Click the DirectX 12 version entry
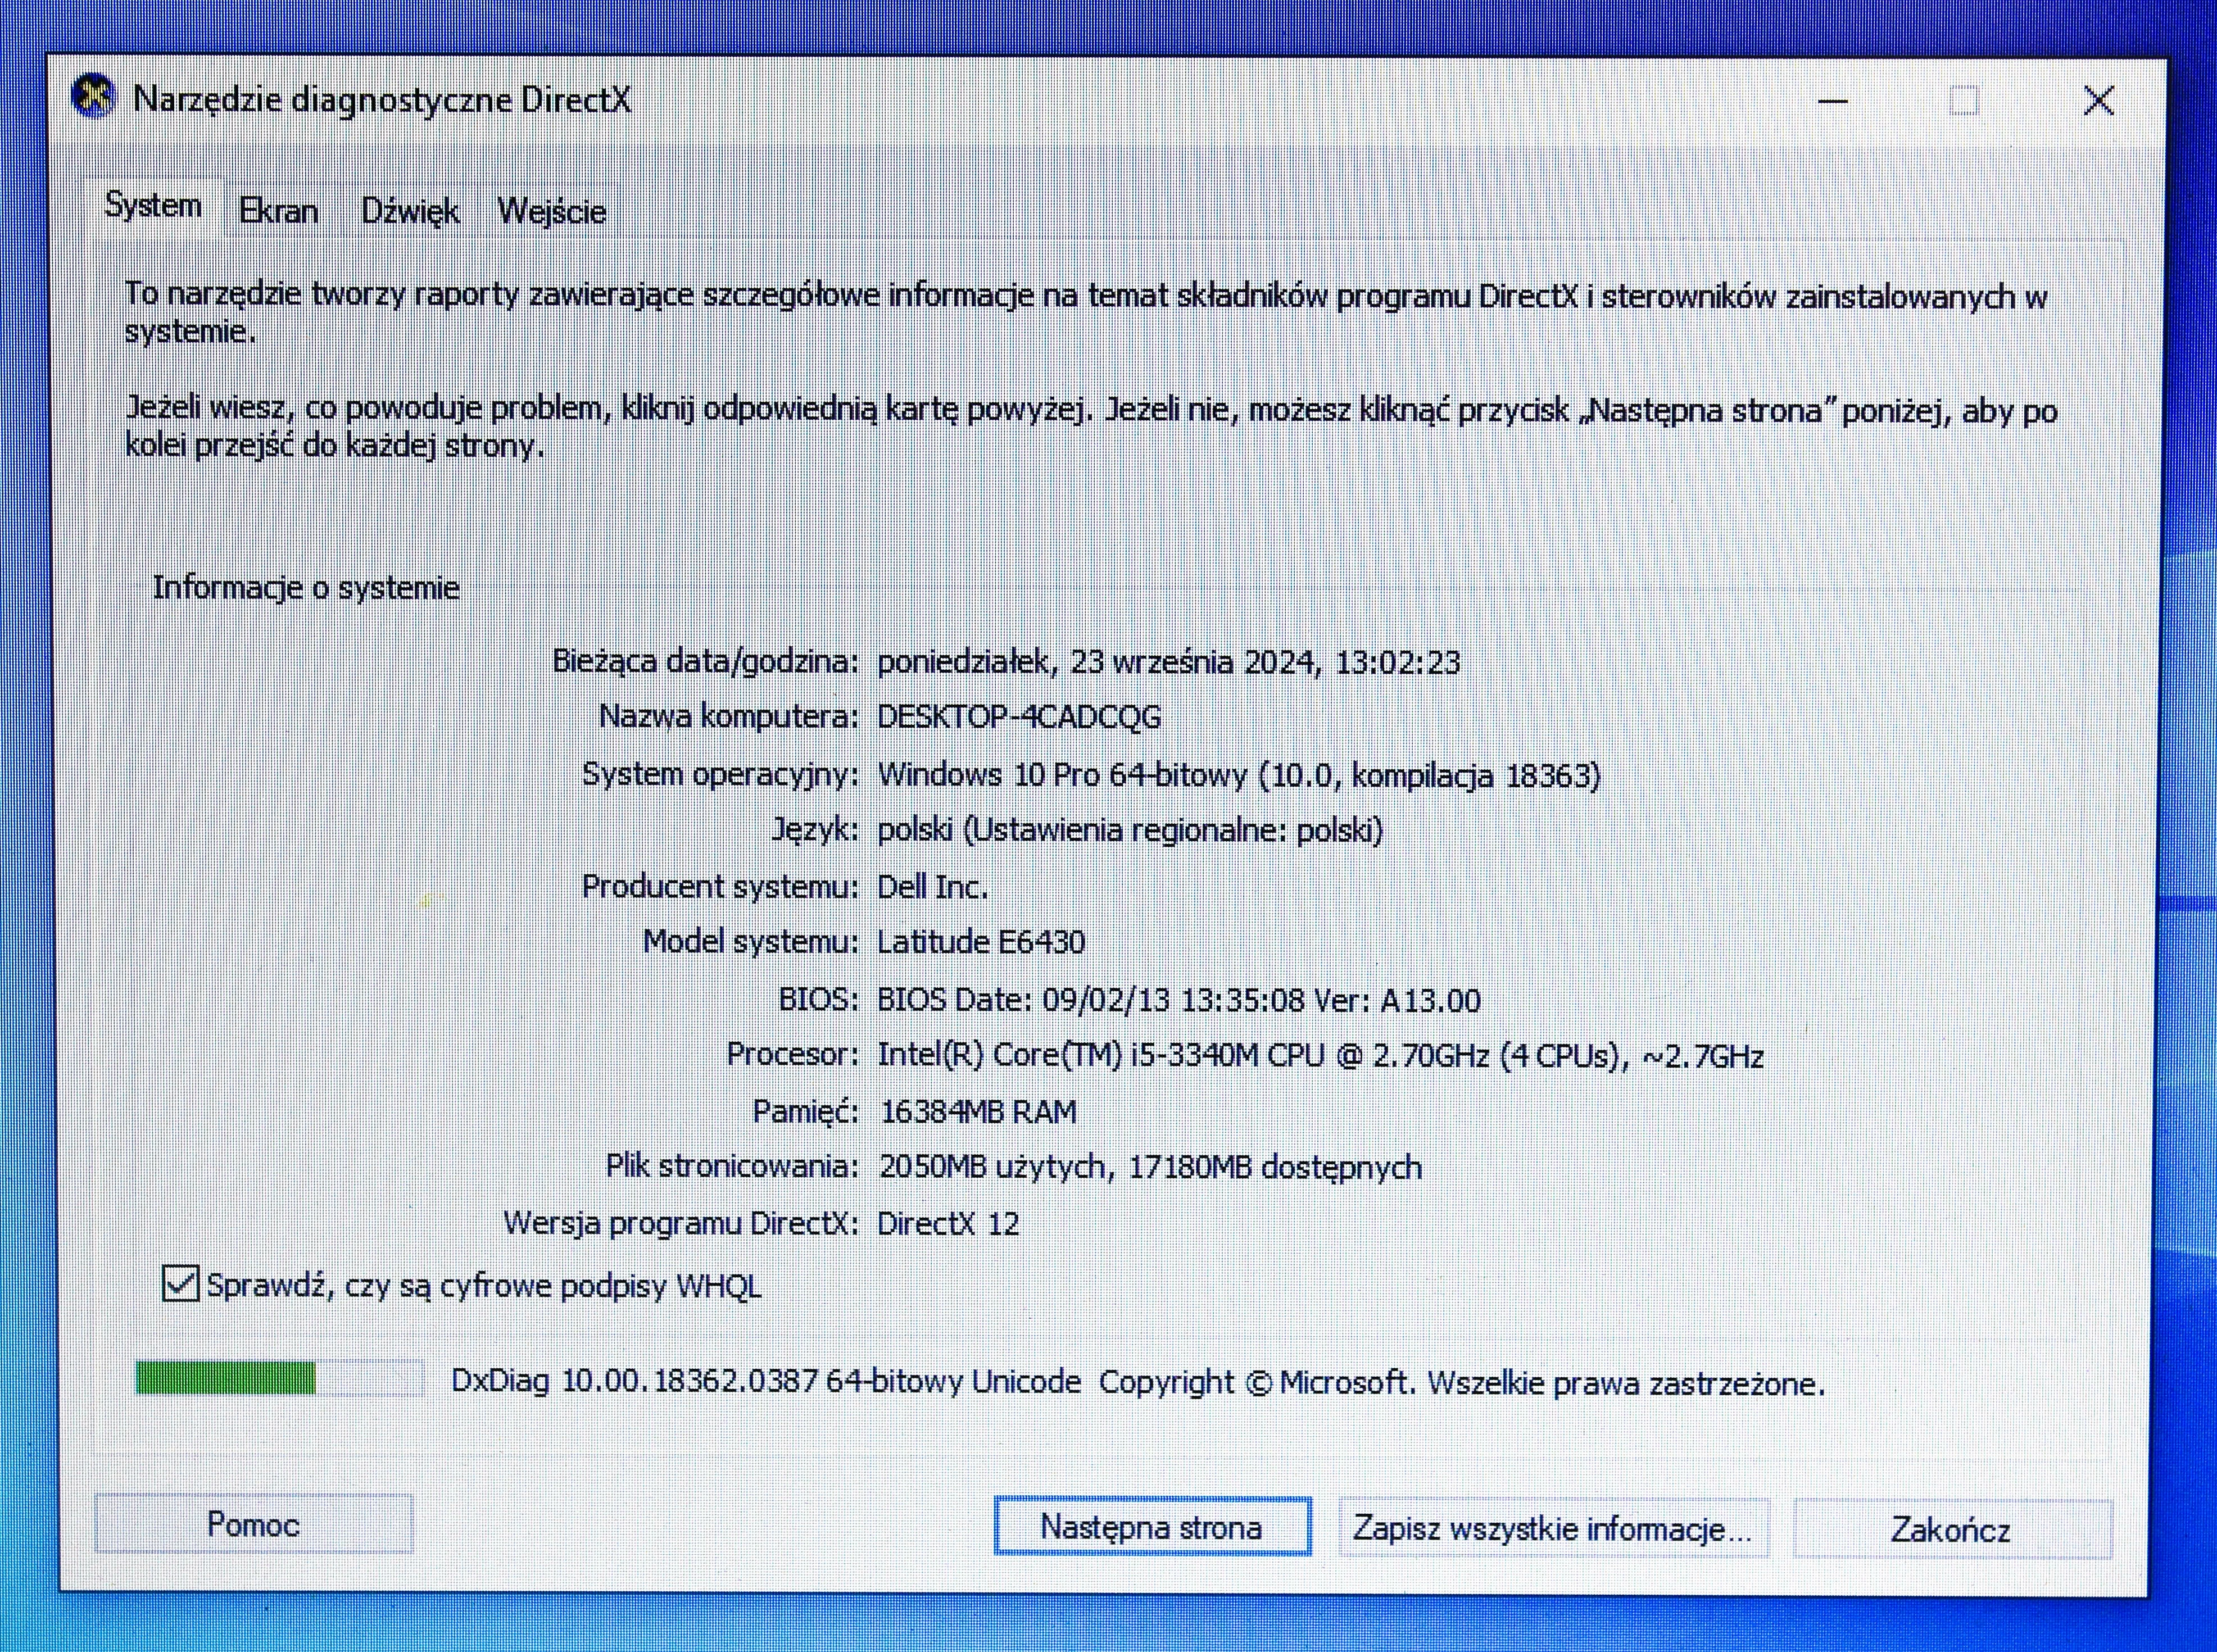The image size is (2217, 1652). pos(947,1222)
